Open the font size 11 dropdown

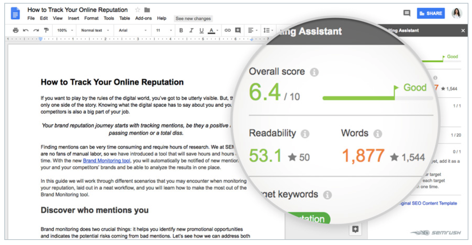pos(164,31)
